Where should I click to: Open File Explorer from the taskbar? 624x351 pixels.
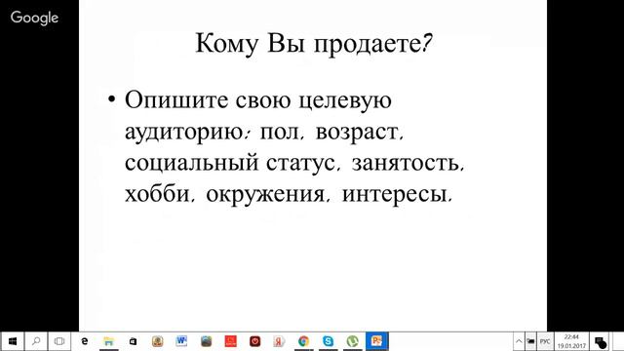point(108,341)
